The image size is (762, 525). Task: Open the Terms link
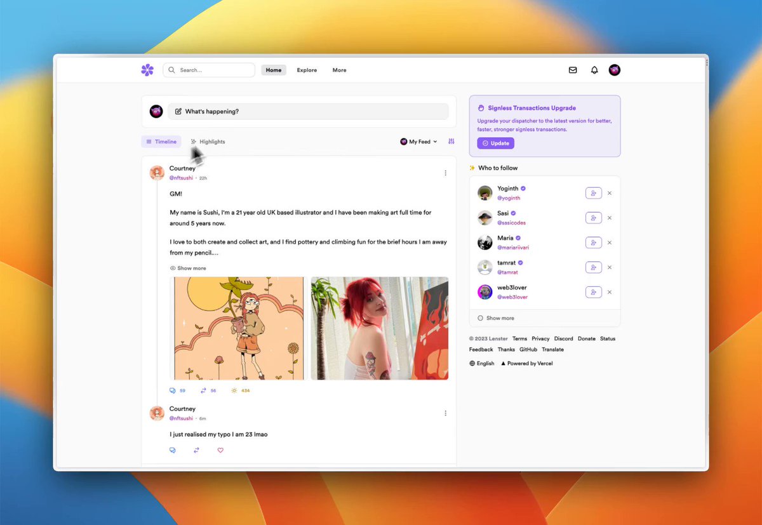pos(519,339)
